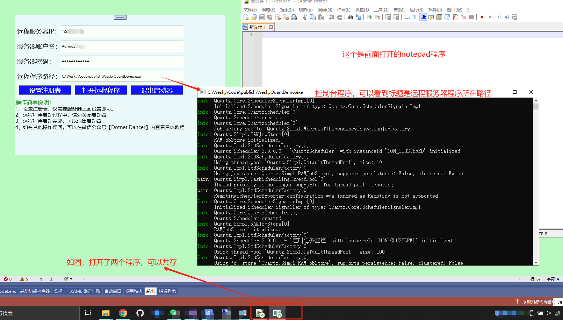563x320 pixels.
Task: Expand the cleanup broom dropdown arrow
Action: (71, 279)
